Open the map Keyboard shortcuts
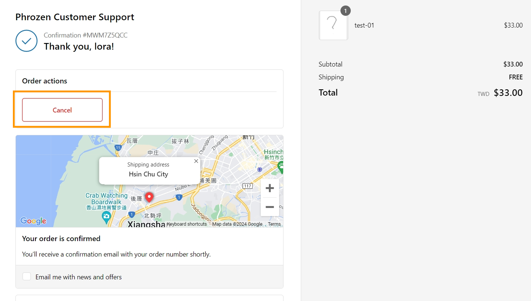 coord(187,224)
